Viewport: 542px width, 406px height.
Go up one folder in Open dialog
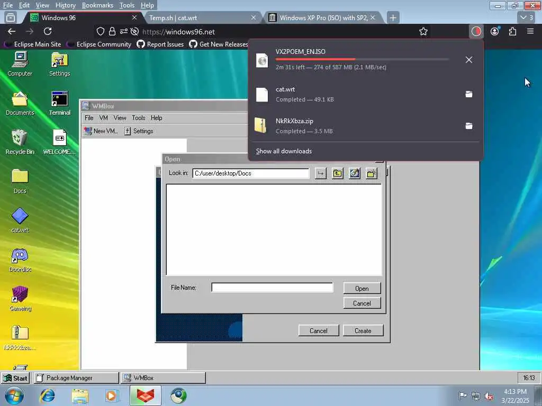pos(337,173)
